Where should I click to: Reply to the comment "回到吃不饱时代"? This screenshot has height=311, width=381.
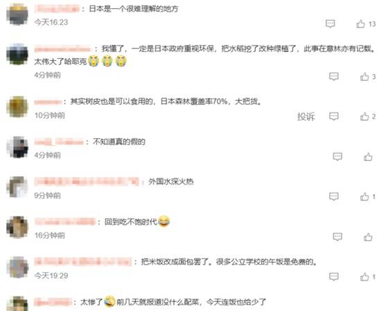point(337,237)
